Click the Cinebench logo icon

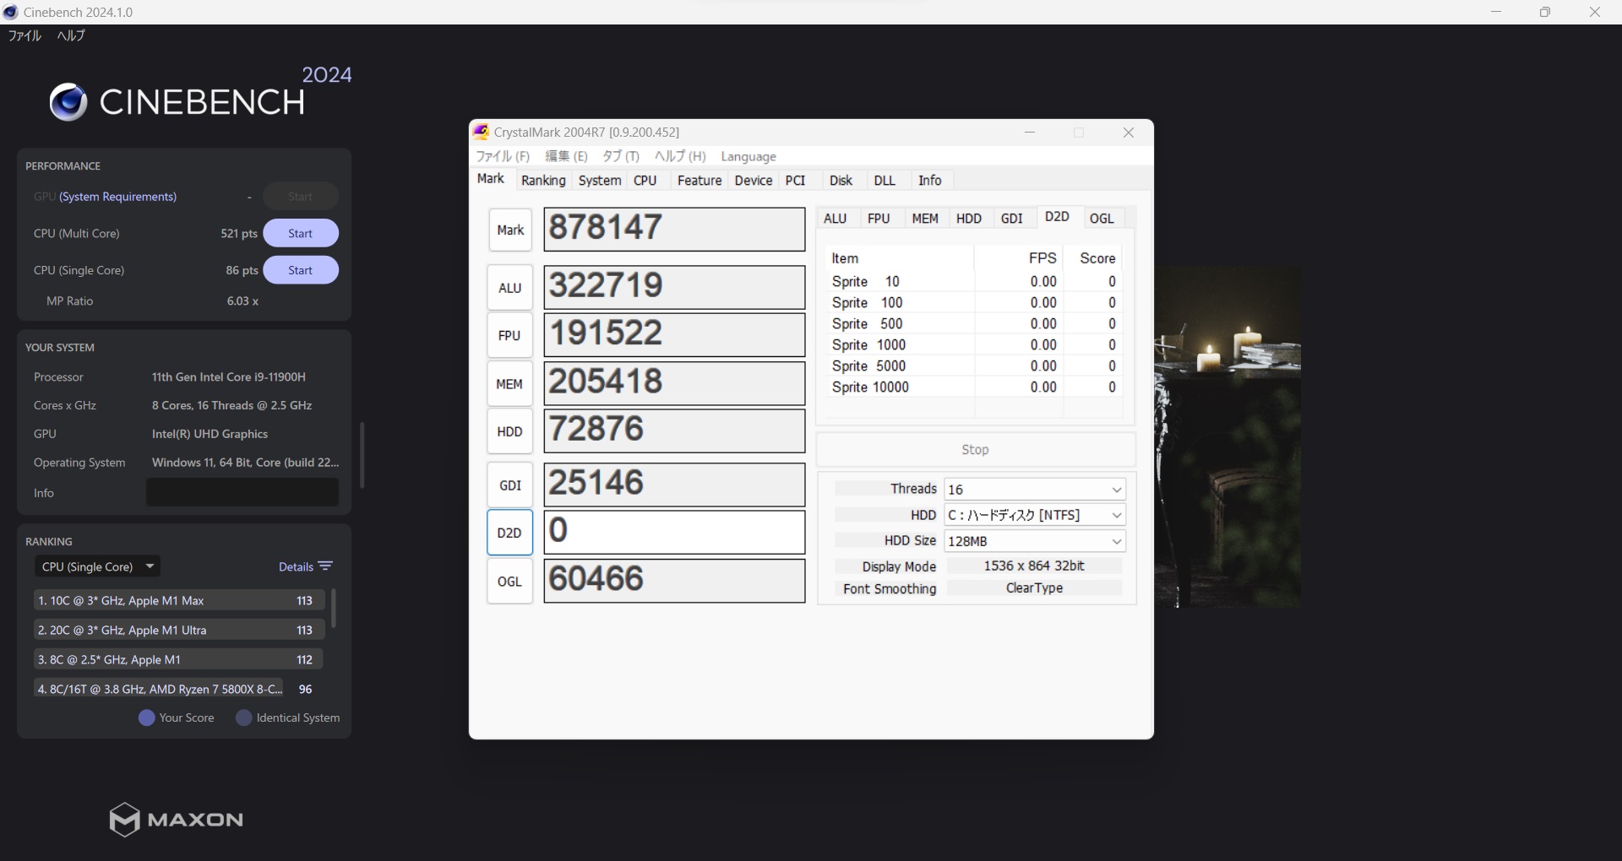(68, 102)
